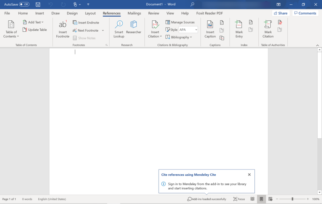
Task: Launch the Researcher pane
Action: coord(133,29)
